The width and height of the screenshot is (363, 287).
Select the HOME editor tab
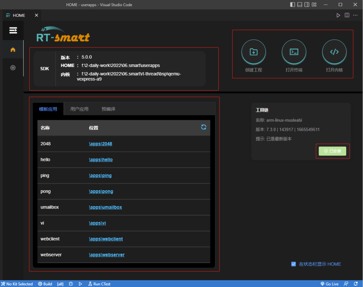click(x=19, y=15)
